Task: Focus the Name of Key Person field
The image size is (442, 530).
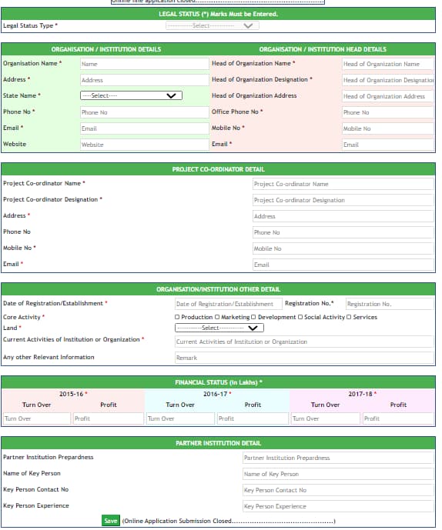Action: [x=338, y=474]
